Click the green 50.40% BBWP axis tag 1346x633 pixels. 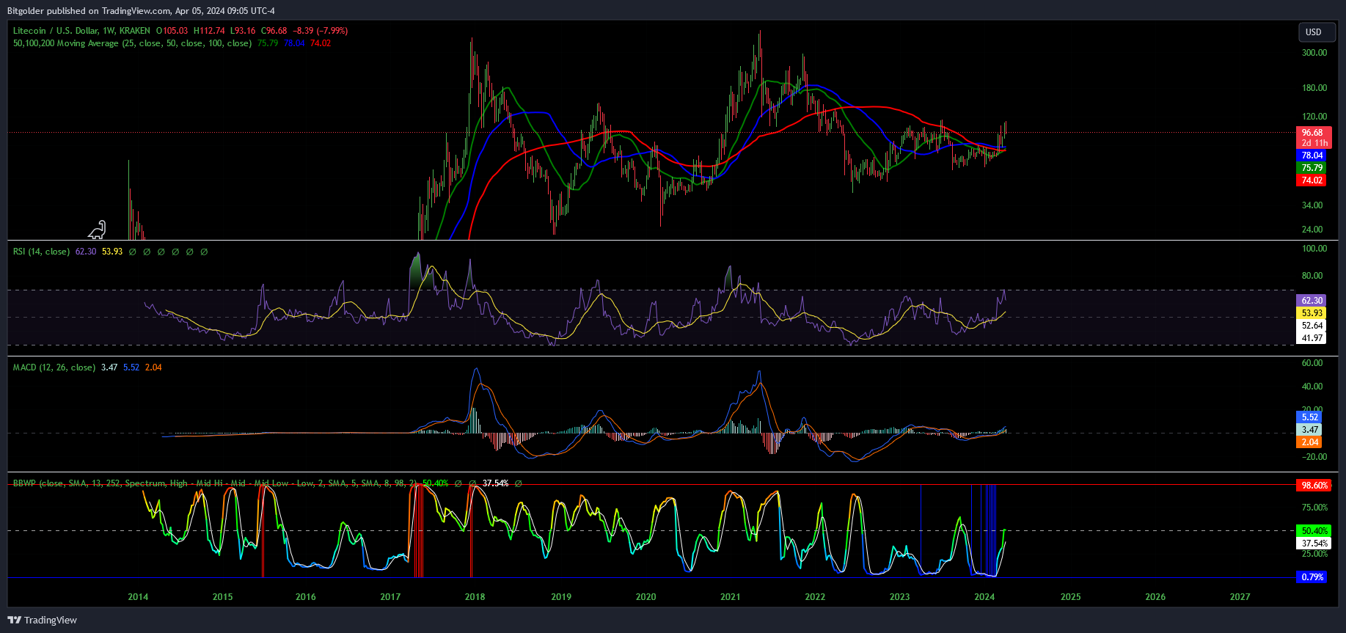click(x=1314, y=531)
